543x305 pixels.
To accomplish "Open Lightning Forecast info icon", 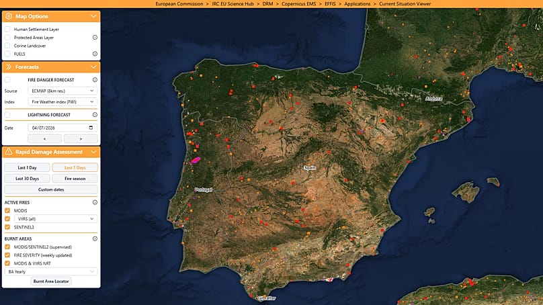I will coord(95,115).
